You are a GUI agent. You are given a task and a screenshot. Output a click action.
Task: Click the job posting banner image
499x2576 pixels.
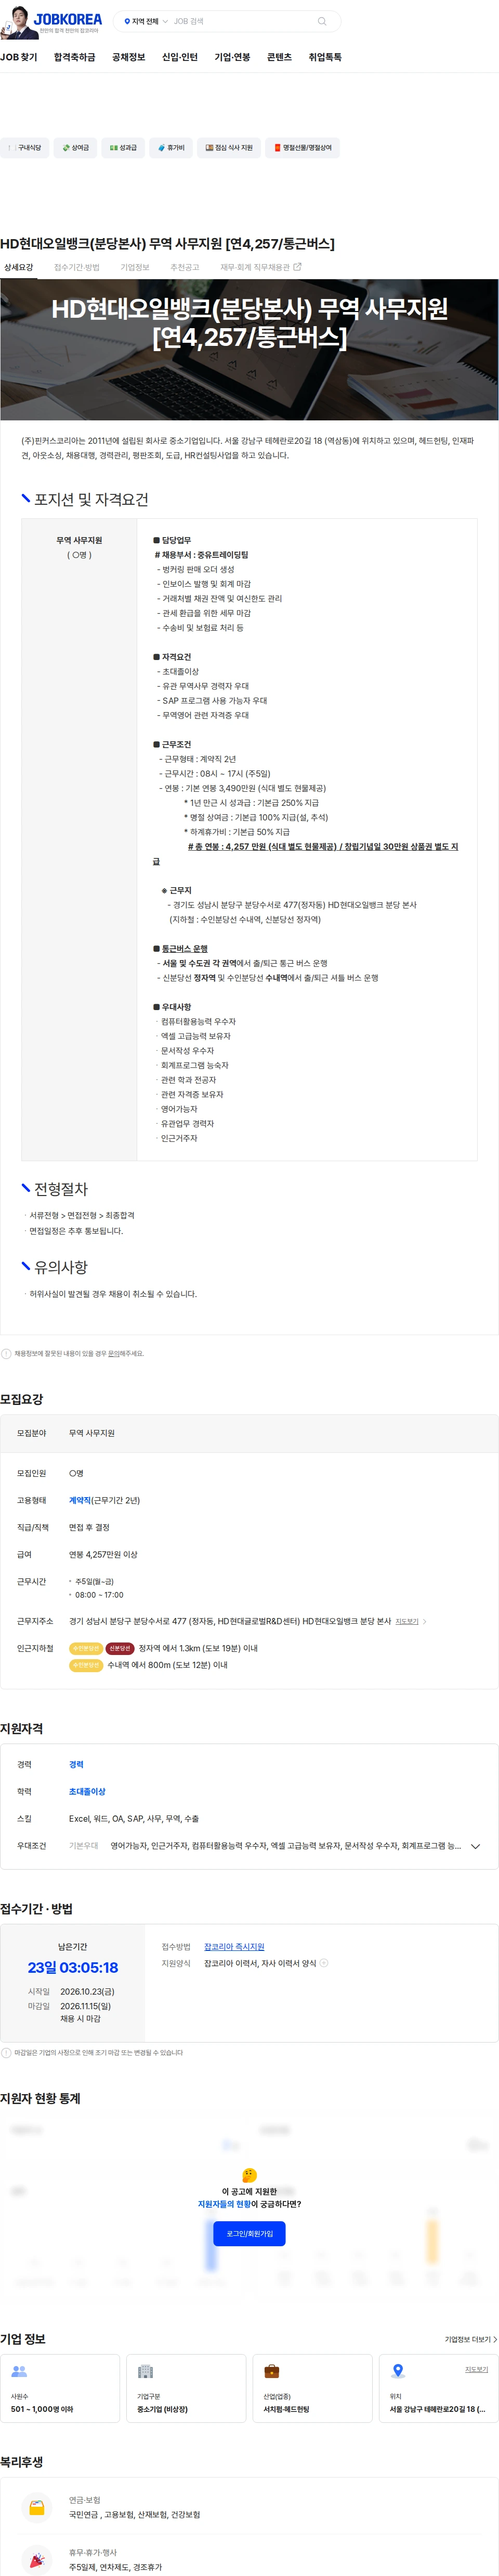pyautogui.click(x=249, y=349)
